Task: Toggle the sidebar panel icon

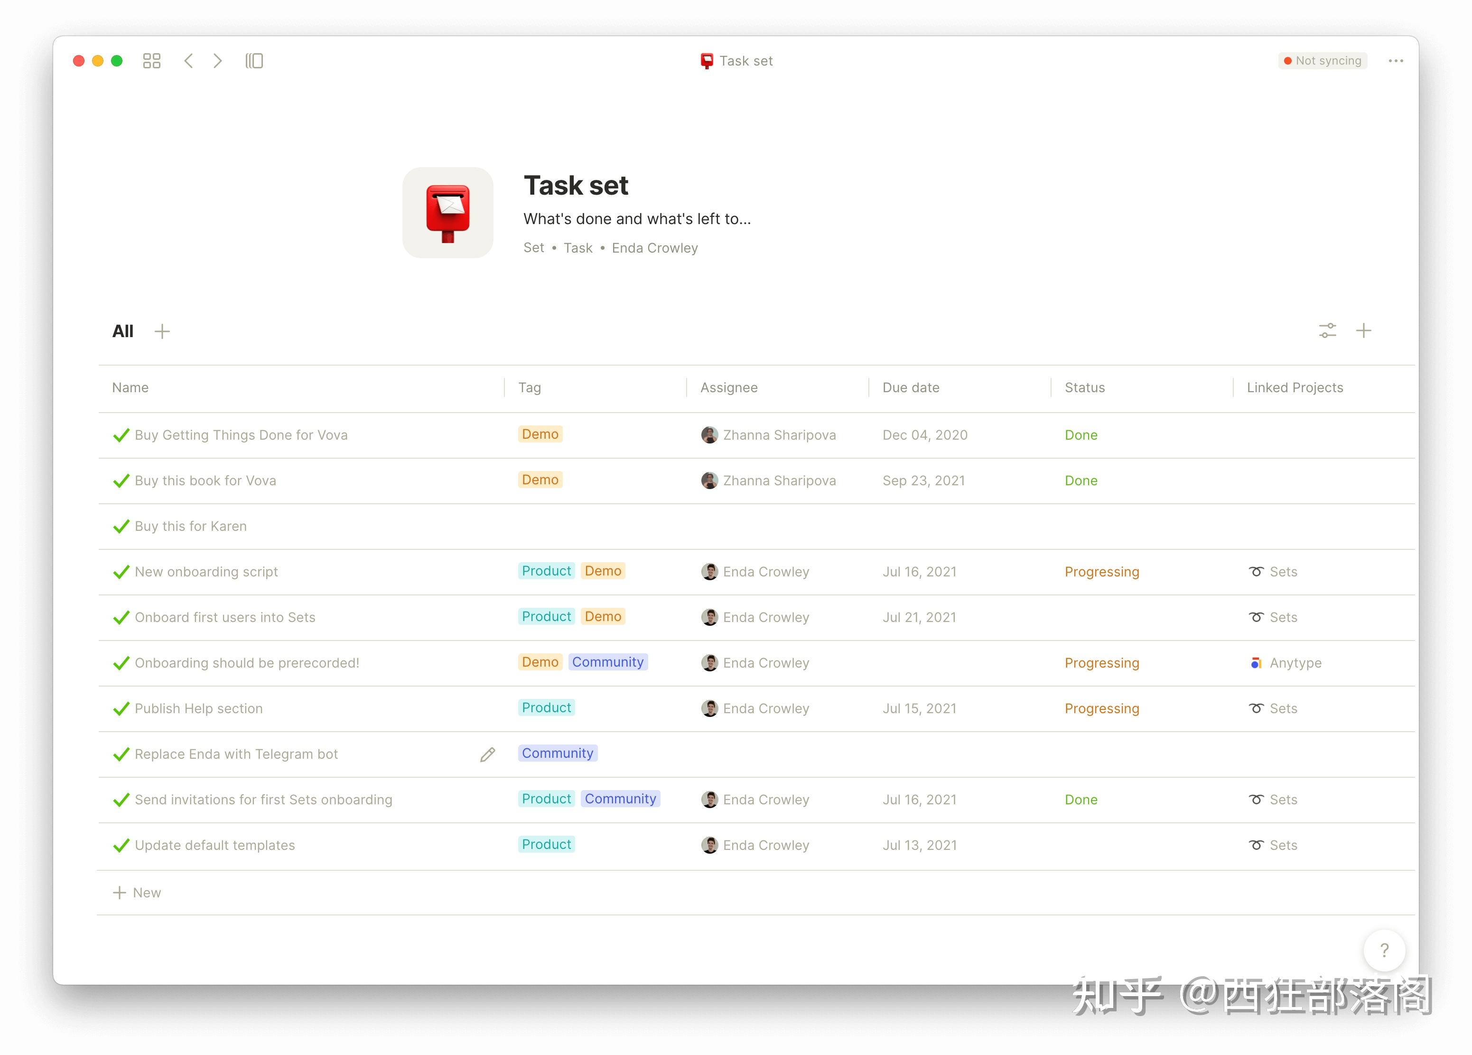Action: click(x=254, y=61)
